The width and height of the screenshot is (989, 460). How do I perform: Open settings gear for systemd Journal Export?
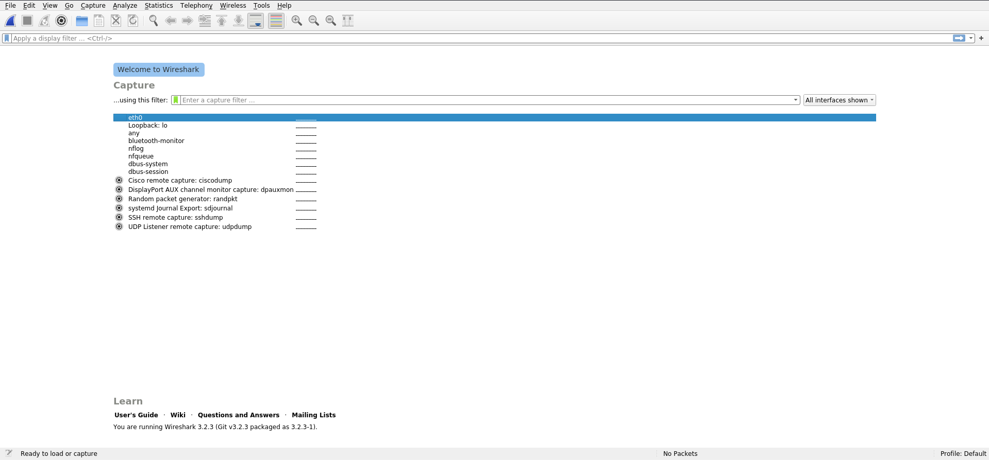(119, 208)
